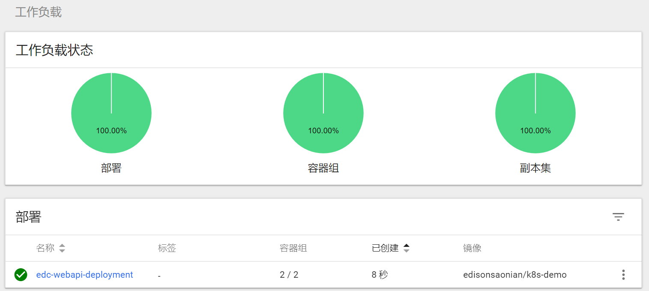
Task: Click the 名称 column header
Action: (x=45, y=248)
